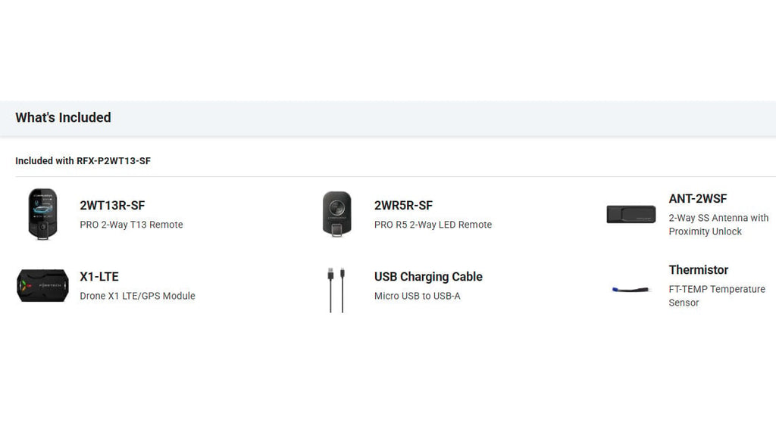The image size is (776, 441).
Task: Click the X1-LTE Drone module image
Action: click(42, 285)
